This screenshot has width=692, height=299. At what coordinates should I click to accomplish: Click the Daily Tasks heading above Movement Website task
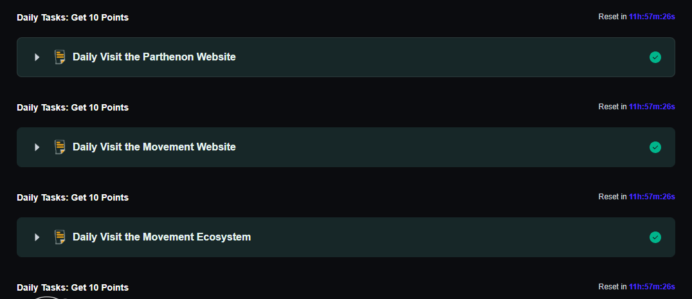click(73, 107)
